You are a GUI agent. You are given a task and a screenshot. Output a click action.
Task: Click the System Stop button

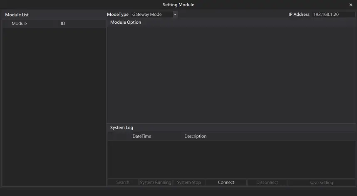click(x=189, y=182)
